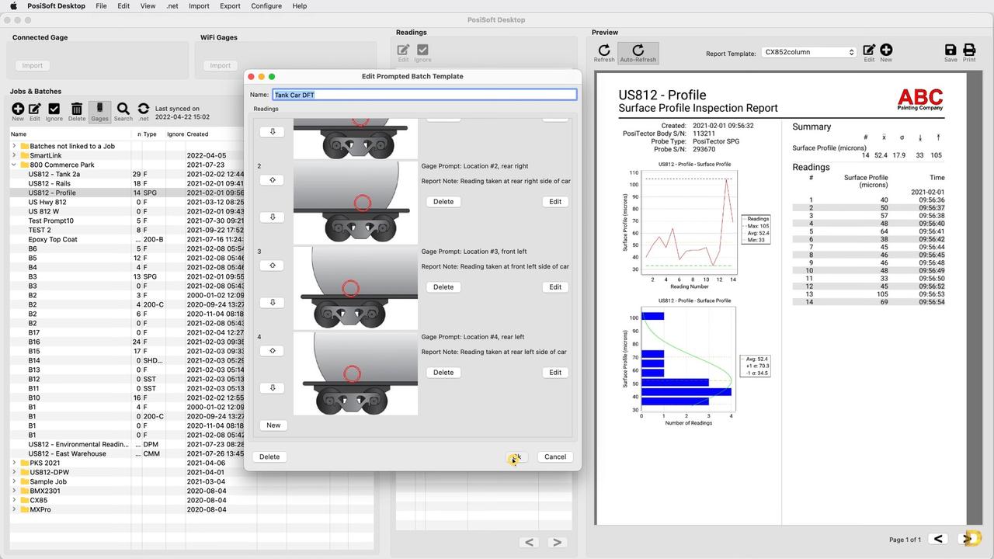Click Edit for Location #2 rear right
The width and height of the screenshot is (994, 559).
click(x=554, y=202)
